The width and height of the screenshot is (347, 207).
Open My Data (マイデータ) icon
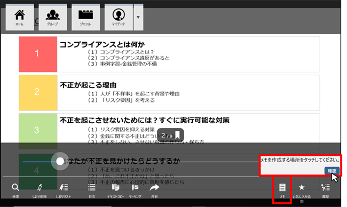(x=119, y=17)
